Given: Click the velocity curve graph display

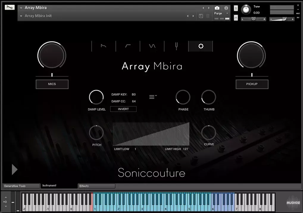Looking at the screenshot, I should click(151, 134).
